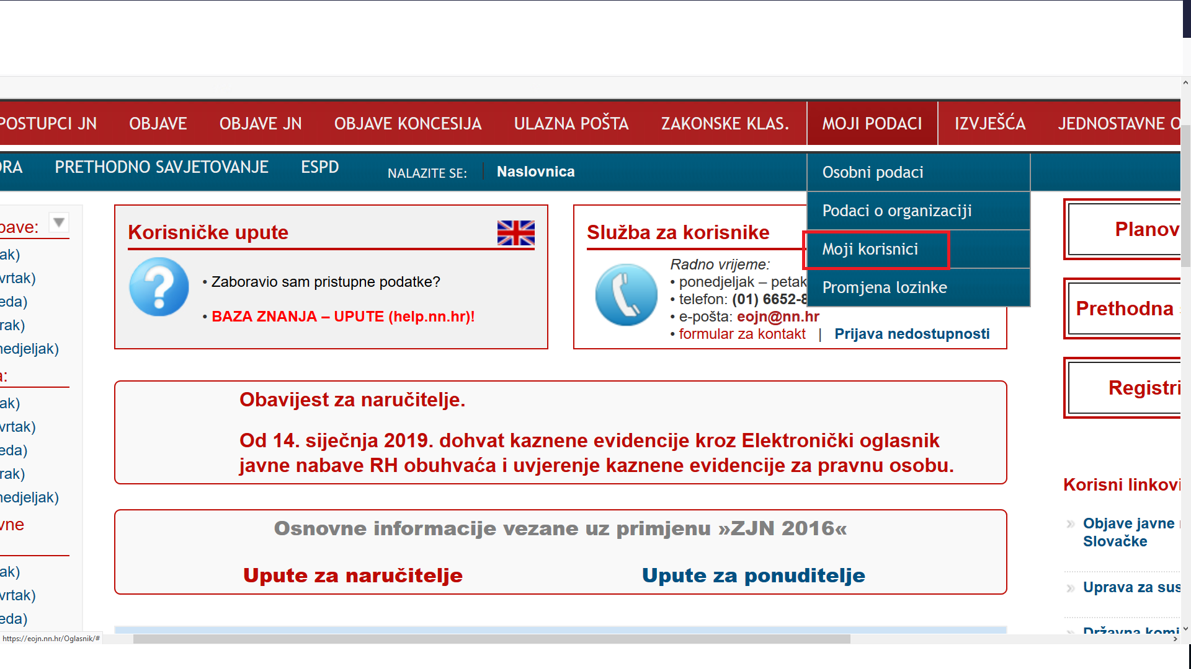Click 'Osnovne informacije vezane uz primjenu' heading

pyautogui.click(x=560, y=528)
